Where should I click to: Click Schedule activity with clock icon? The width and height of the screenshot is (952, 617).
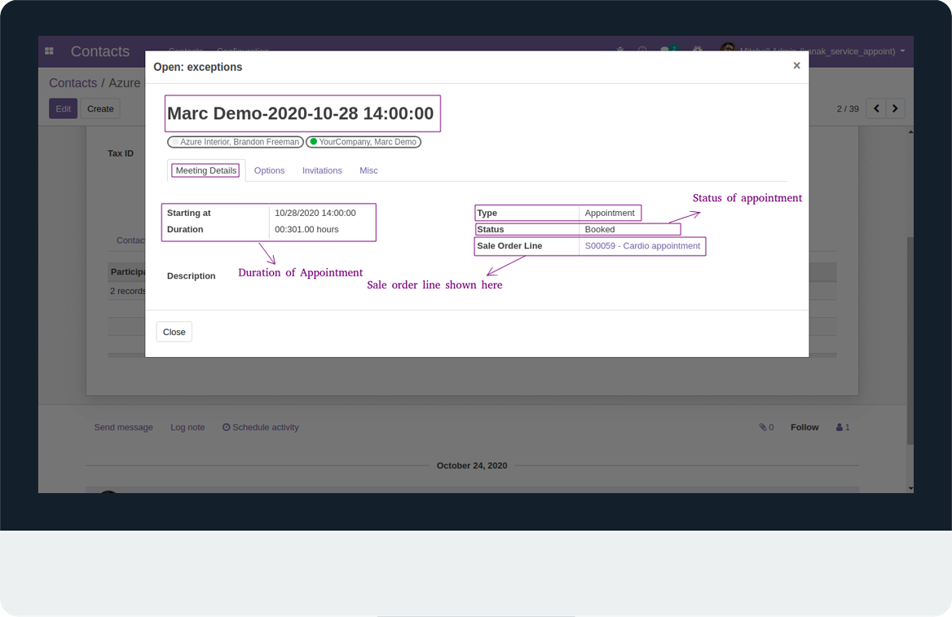261,428
